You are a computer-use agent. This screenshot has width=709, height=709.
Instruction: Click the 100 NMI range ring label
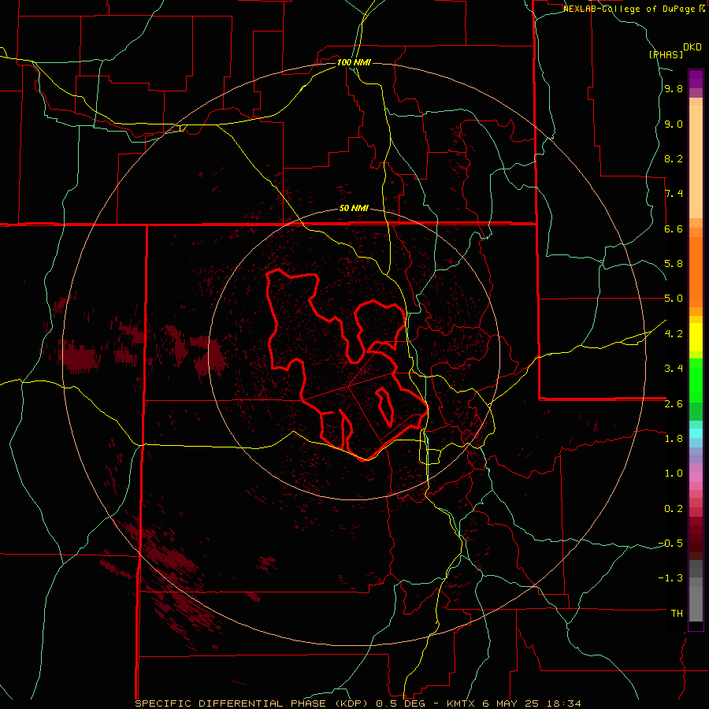pyautogui.click(x=354, y=62)
